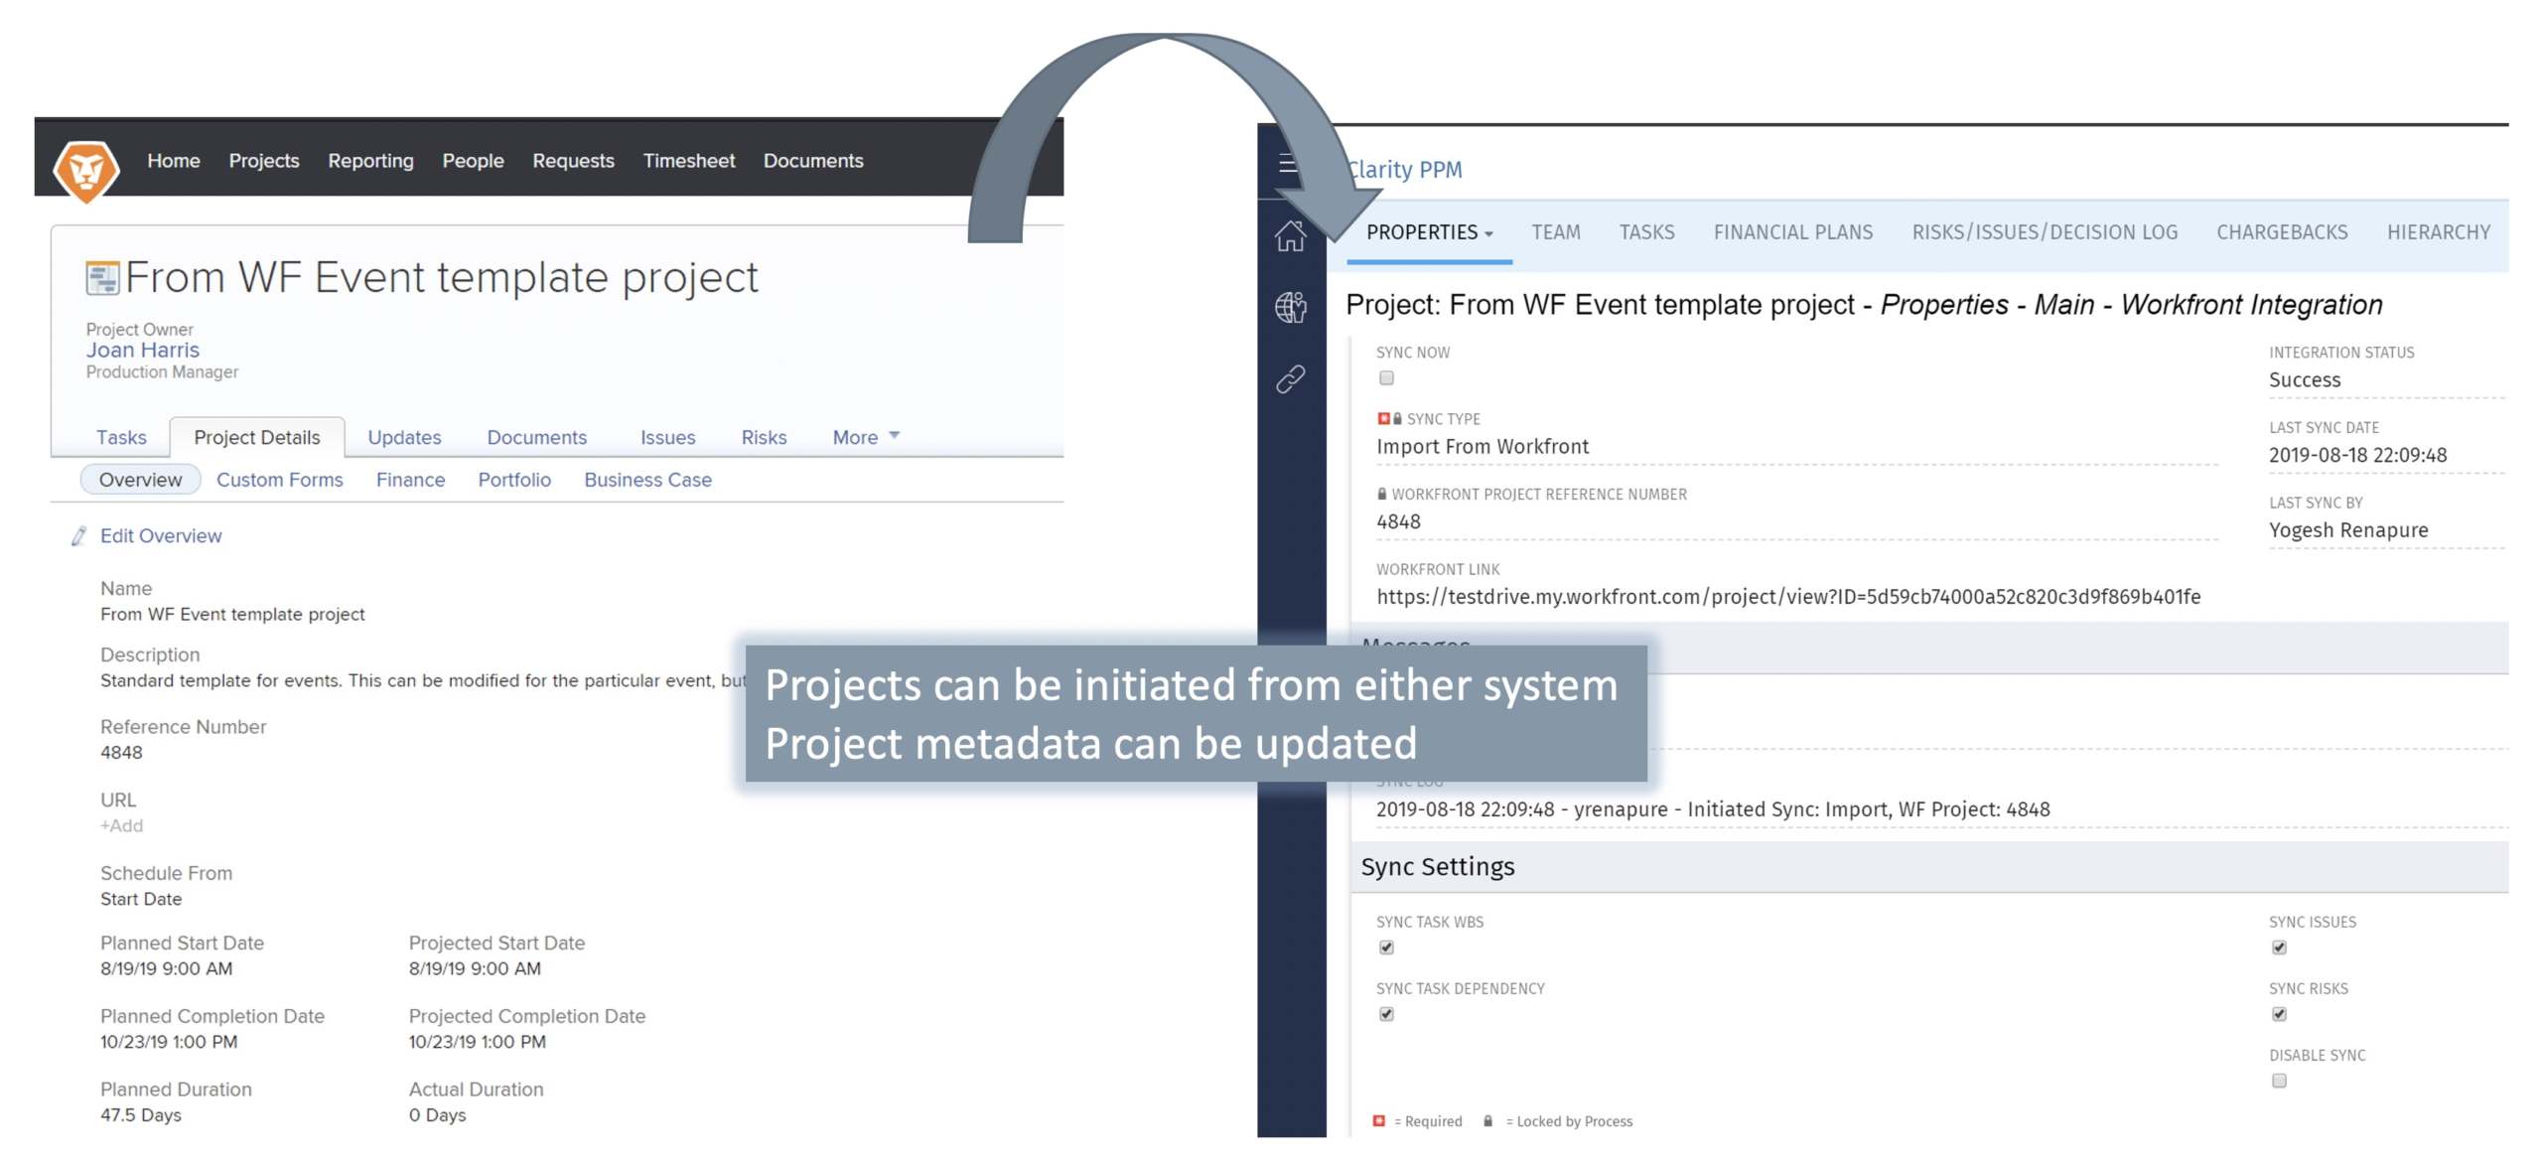Open the Properties dropdown tab
2542x1163 pixels.
coord(1429,232)
